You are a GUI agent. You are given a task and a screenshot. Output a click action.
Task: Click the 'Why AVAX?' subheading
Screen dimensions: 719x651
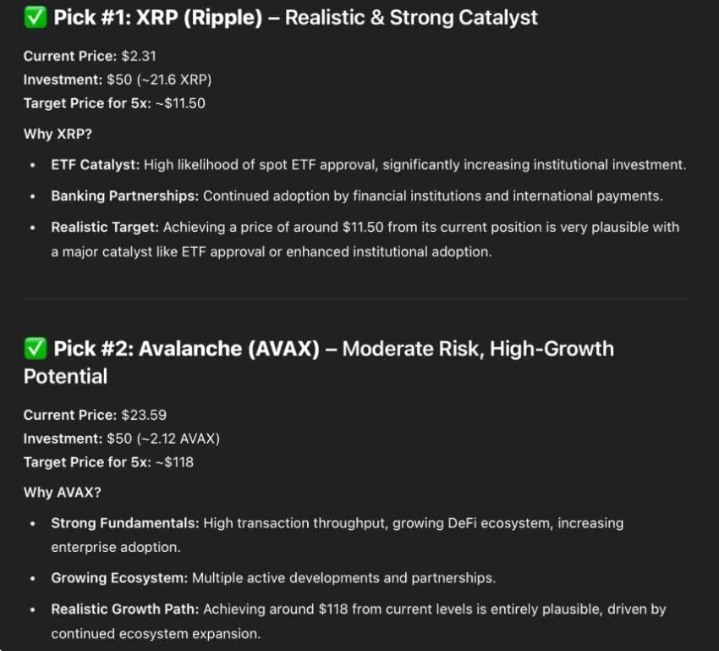63,492
